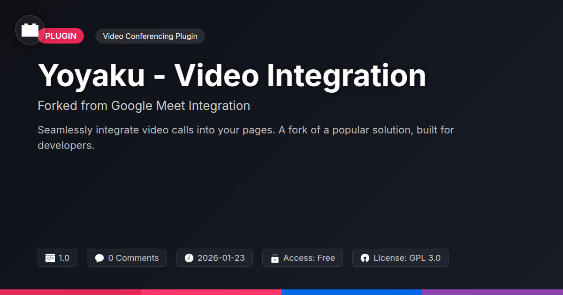Screen dimensions: 563x295
Task: Click the Forked from Google Meet Integration subtitle
Action: (x=144, y=106)
